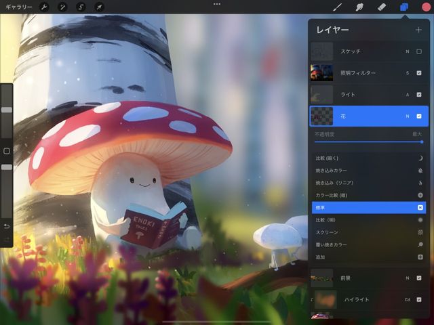This screenshot has height=325, width=434.
Task: Show the スケッチ layer via checkbox
Action: (x=419, y=51)
